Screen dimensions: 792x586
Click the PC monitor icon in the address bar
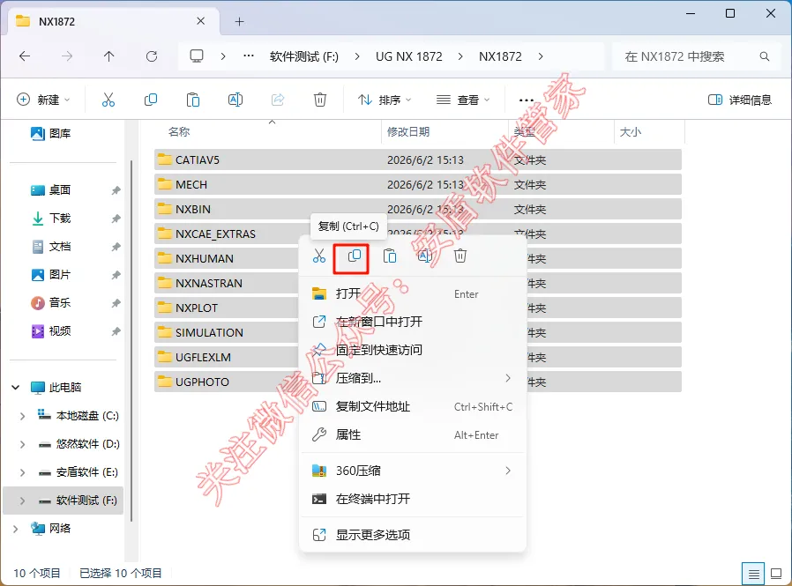[197, 56]
